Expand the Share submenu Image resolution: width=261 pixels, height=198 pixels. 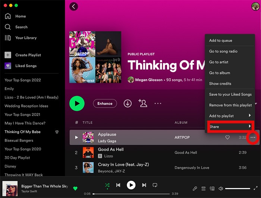pyautogui.click(x=230, y=127)
